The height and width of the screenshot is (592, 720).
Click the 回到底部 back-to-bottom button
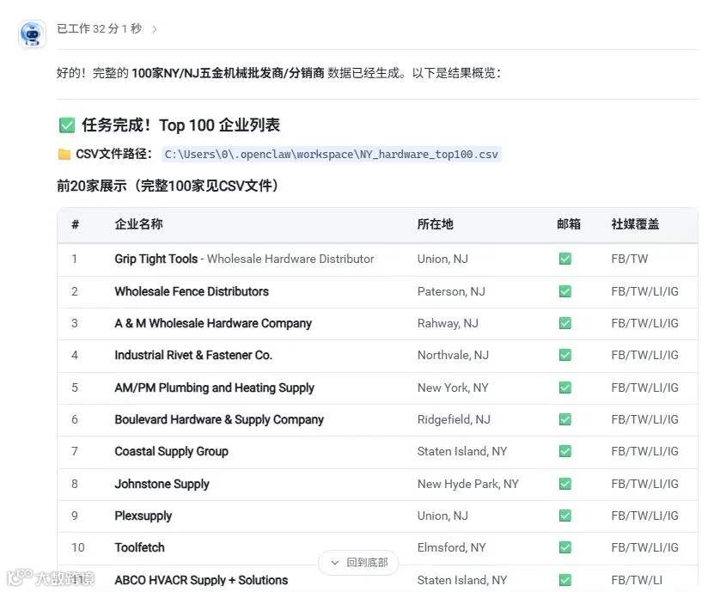[358, 563]
